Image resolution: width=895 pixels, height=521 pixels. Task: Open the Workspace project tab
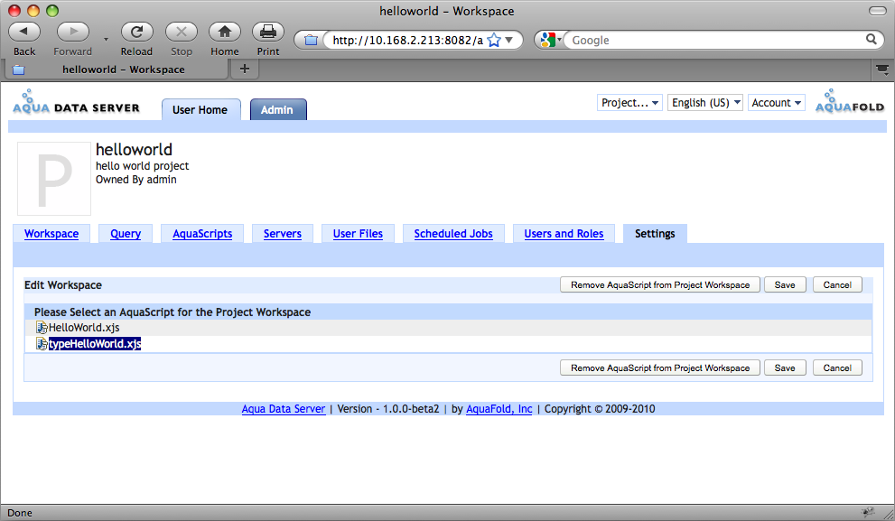pyautogui.click(x=51, y=234)
